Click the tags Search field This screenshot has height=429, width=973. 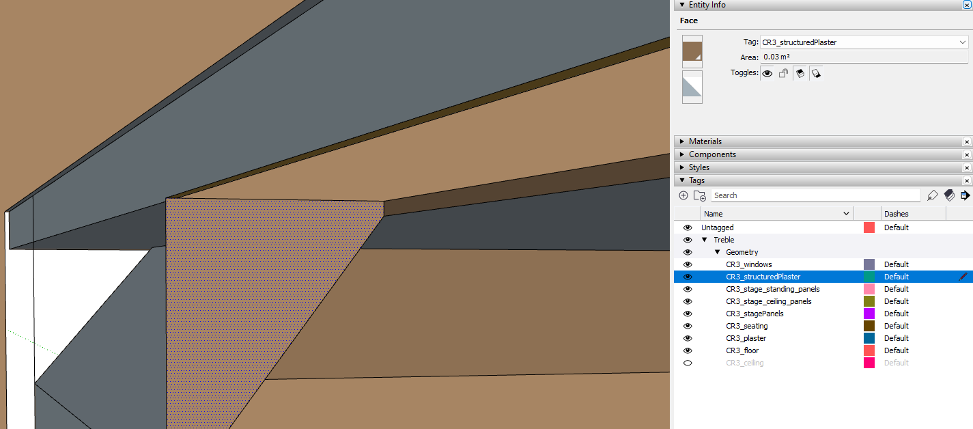(815, 195)
